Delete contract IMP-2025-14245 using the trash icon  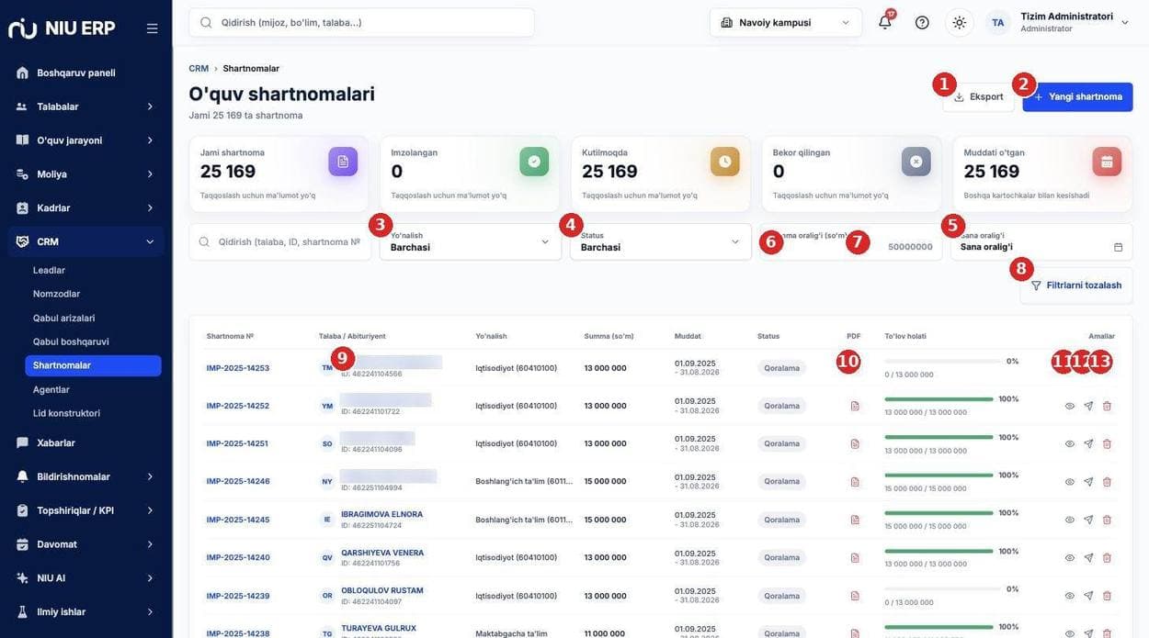pyautogui.click(x=1107, y=520)
